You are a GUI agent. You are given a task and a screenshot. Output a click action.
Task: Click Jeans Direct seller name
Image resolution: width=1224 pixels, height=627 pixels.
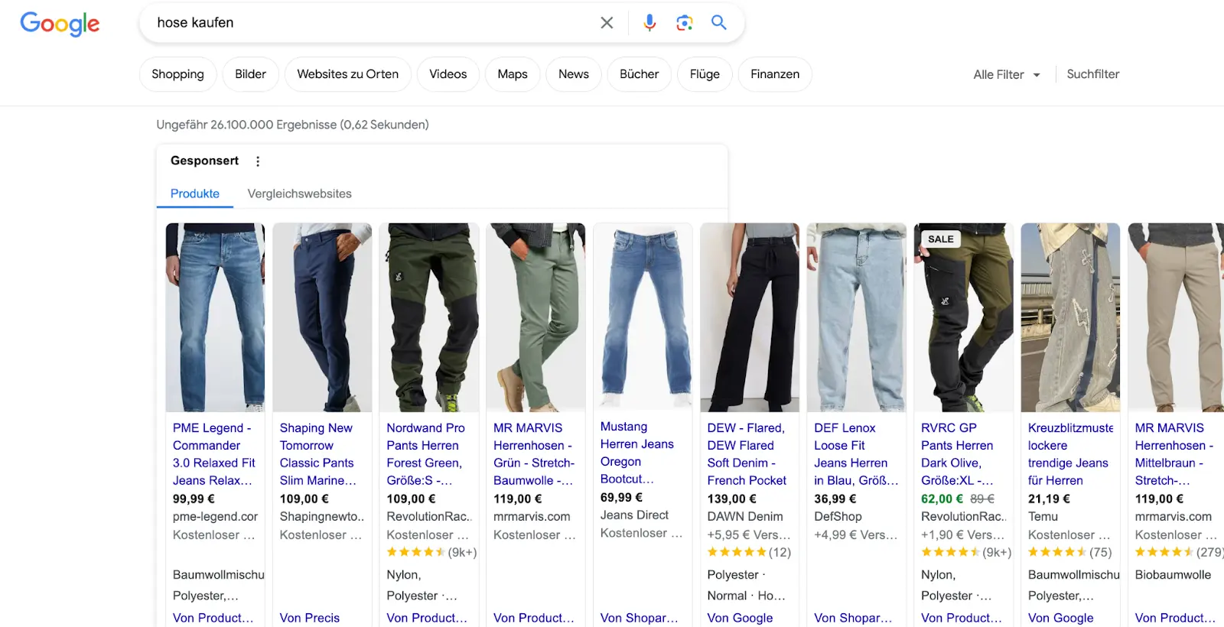(634, 515)
